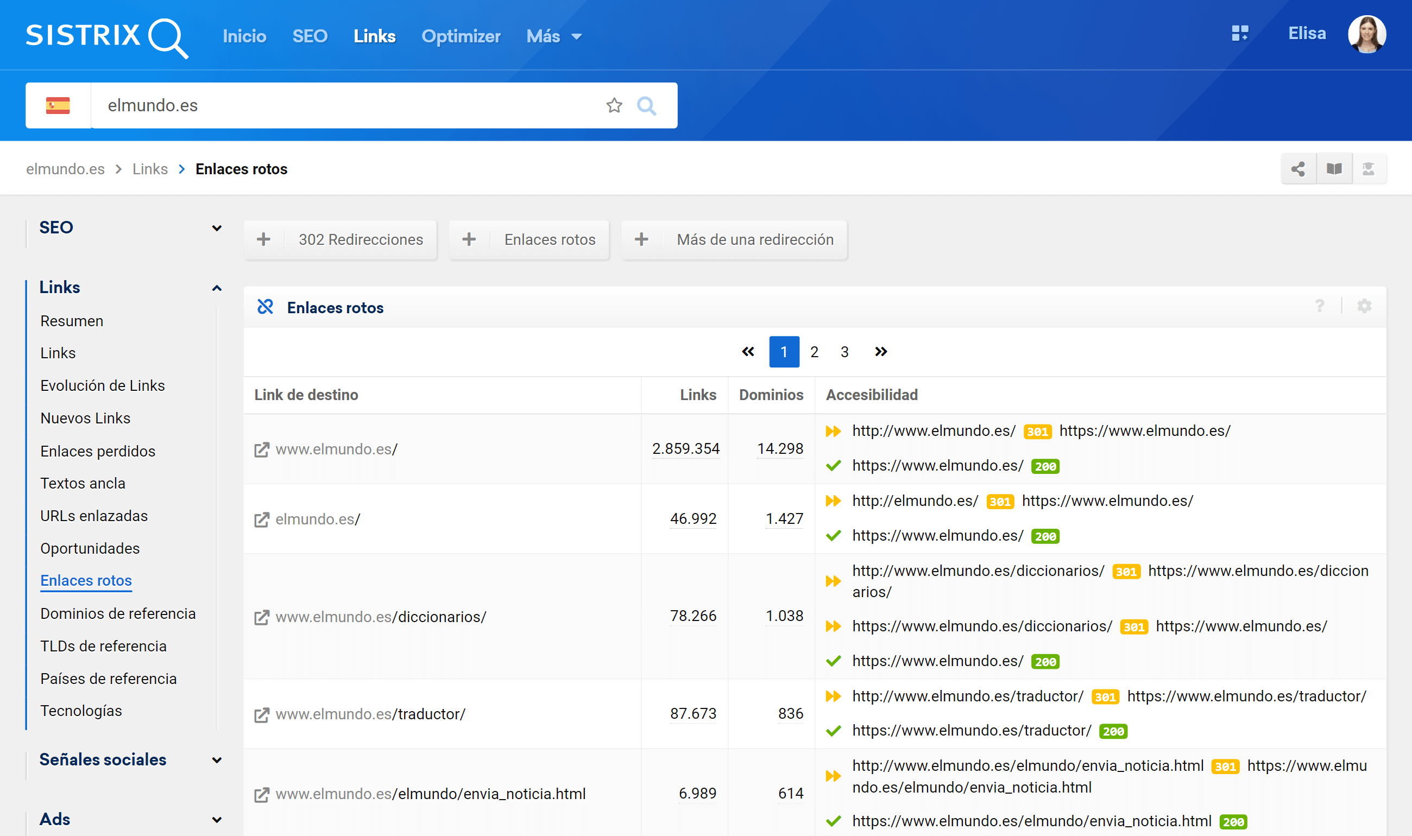Click the star to favorite elmundo.es
This screenshot has width=1412, height=836.
tap(614, 105)
